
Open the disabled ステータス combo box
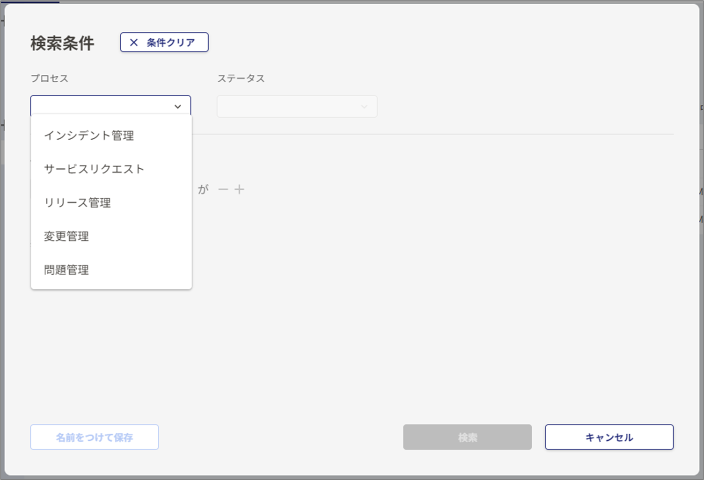pyautogui.click(x=297, y=107)
